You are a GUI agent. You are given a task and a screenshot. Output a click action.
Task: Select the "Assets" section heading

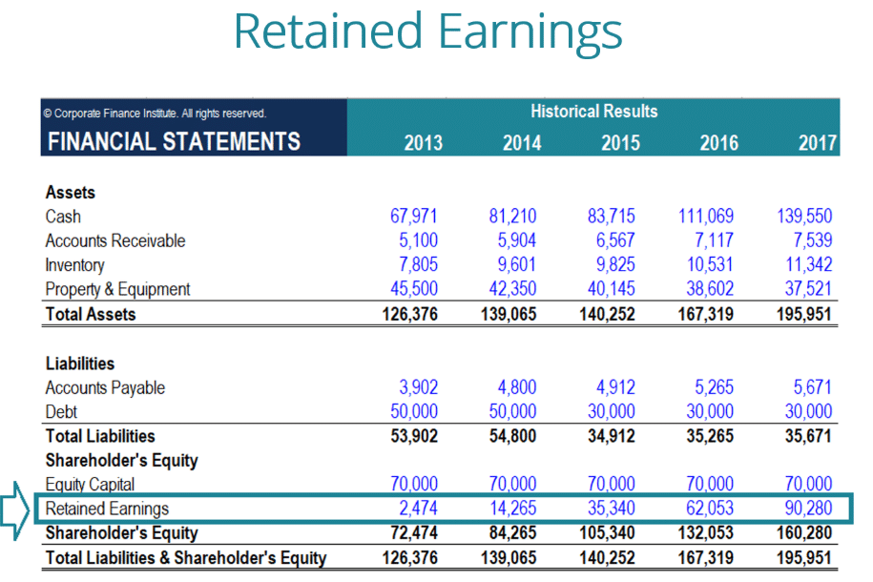click(71, 193)
